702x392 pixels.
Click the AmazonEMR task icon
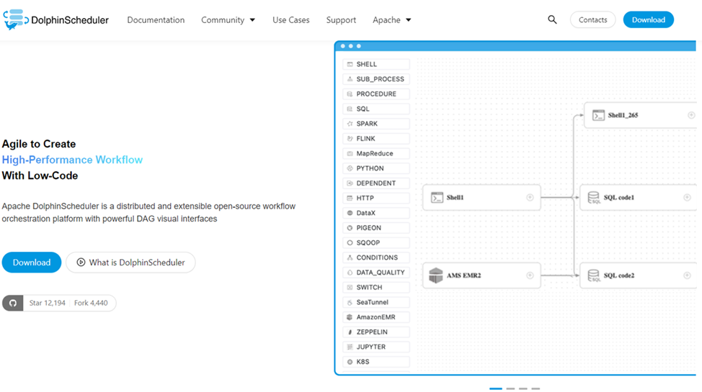350,317
